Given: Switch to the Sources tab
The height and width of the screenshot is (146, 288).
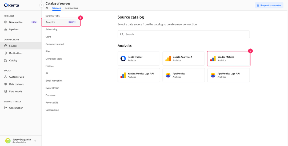Looking at the screenshot, I should click(56, 8).
